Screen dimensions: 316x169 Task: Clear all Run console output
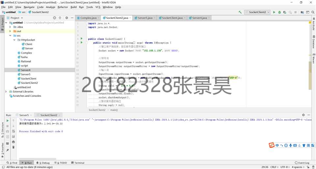click(13, 147)
